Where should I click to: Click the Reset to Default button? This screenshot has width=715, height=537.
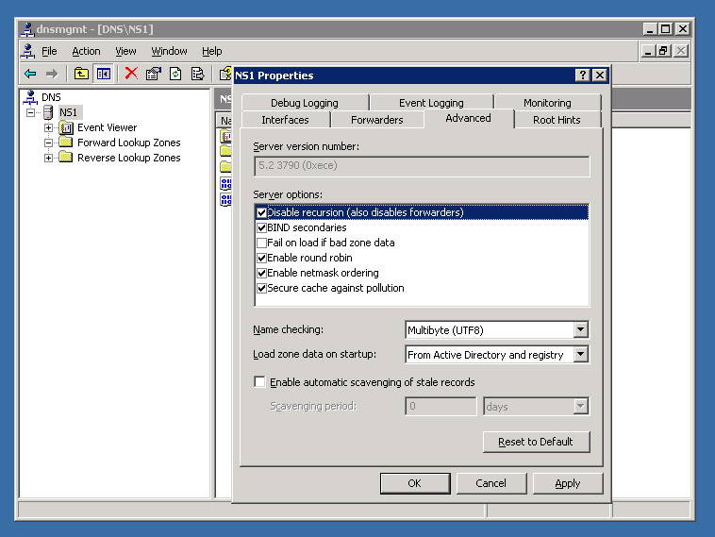click(536, 442)
